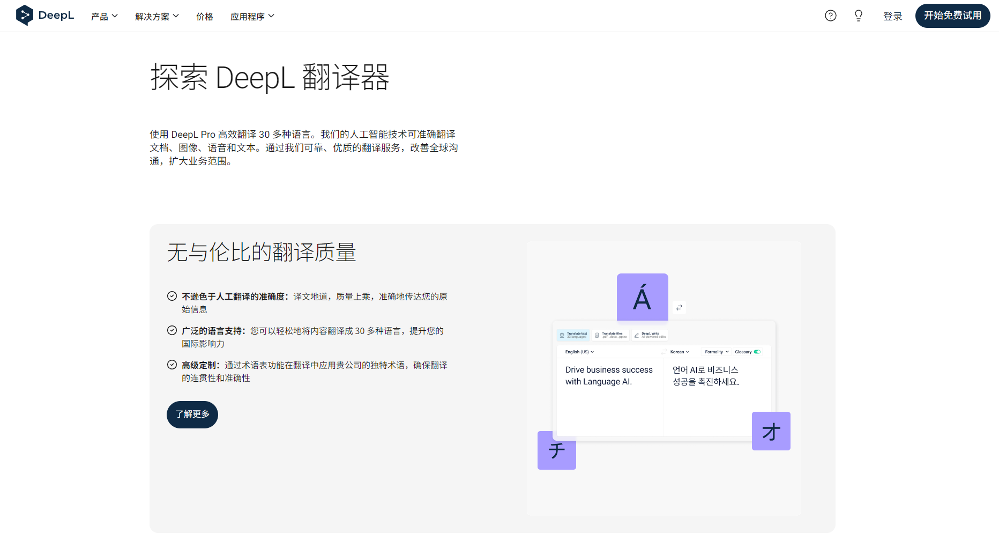Click the lightbulb icon in the top bar

[x=858, y=16]
